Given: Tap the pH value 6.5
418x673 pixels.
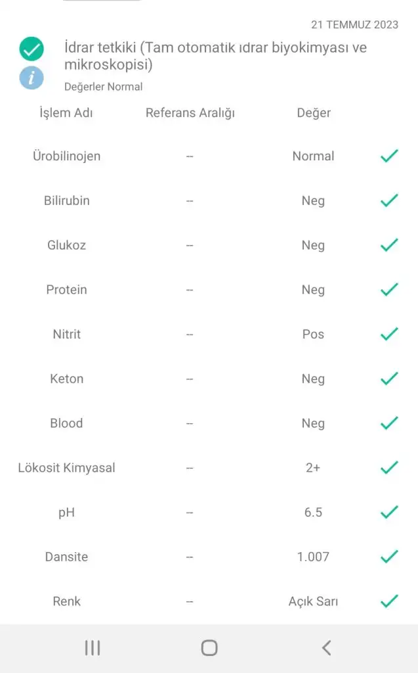Looking at the screenshot, I should coord(313,512).
